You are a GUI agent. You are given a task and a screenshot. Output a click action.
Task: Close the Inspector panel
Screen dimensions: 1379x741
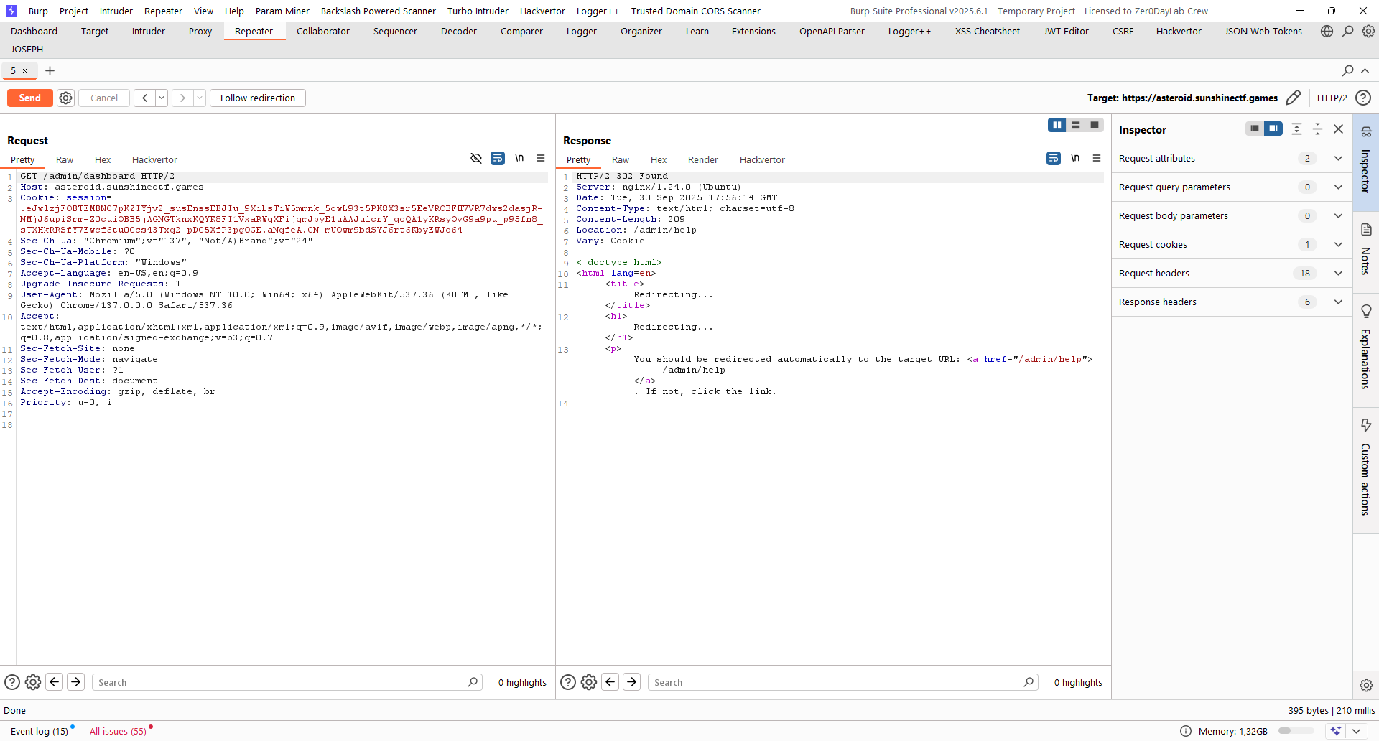coord(1338,129)
